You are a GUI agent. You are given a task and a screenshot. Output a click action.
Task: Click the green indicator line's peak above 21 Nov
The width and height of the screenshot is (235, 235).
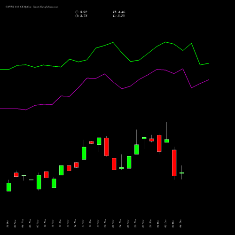click(113, 42)
